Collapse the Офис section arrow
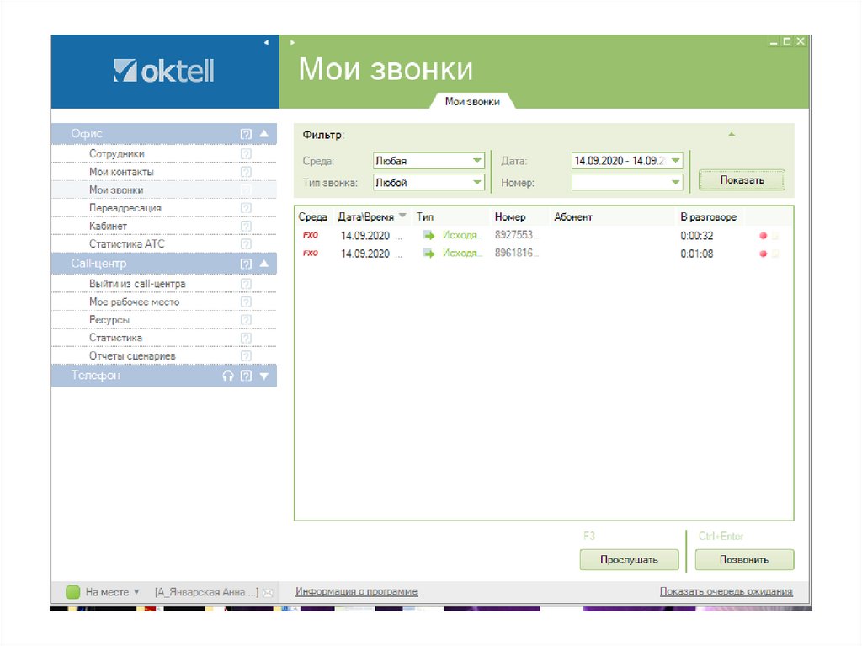The height and width of the screenshot is (646, 862). pos(264,133)
